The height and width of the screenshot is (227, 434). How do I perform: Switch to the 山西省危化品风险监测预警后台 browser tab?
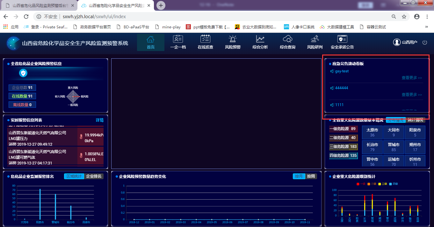point(39,6)
